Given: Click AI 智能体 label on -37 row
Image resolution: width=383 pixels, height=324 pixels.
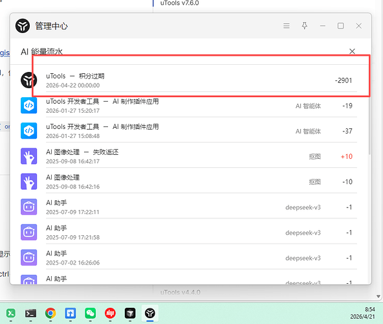Looking at the screenshot, I should (x=308, y=132).
